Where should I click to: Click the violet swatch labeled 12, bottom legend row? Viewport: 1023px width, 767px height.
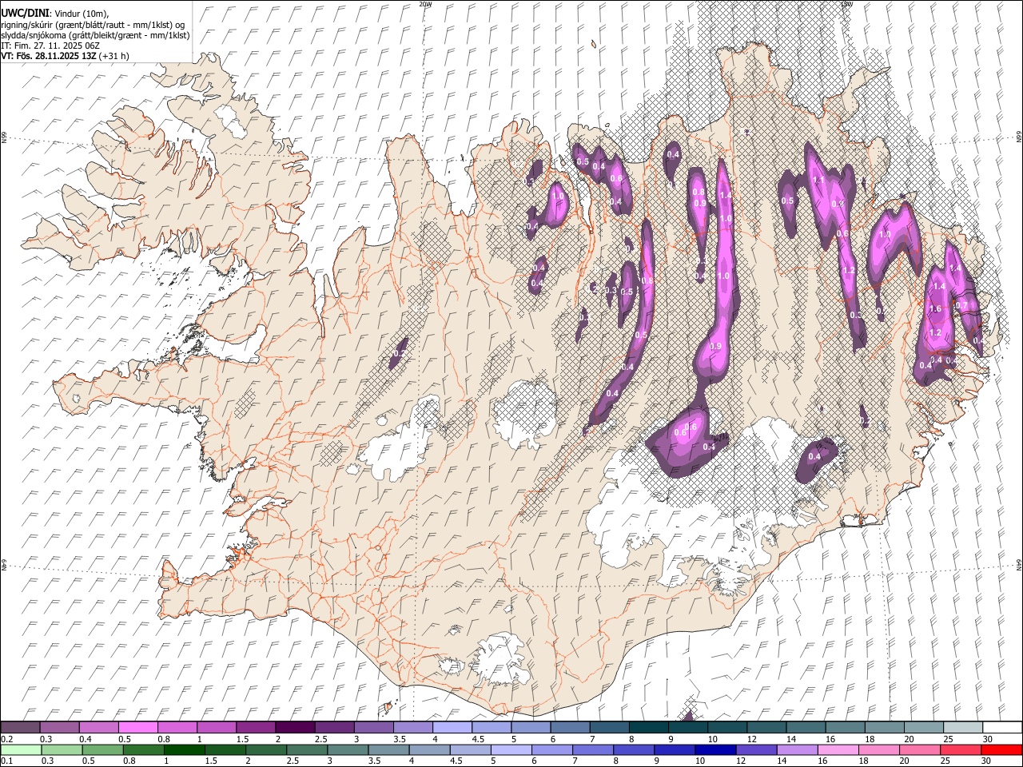756,749
